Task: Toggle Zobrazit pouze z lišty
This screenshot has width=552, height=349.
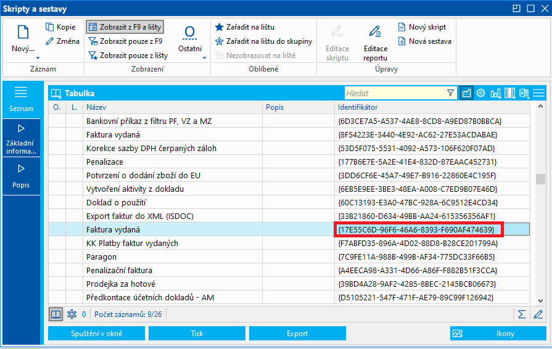Action: 128,55
